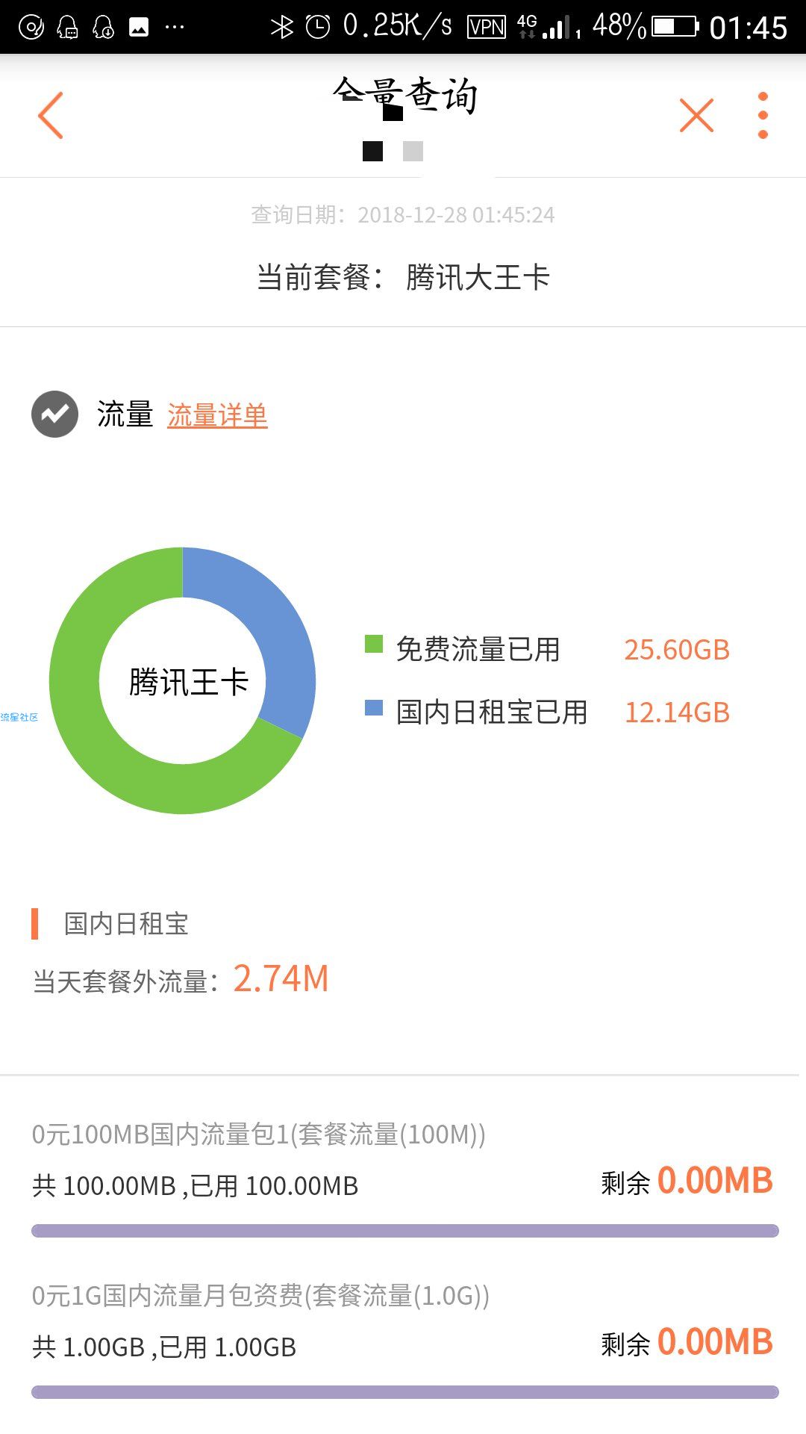The image size is (806, 1434).
Task: Close the page with orange X
Action: point(696,115)
